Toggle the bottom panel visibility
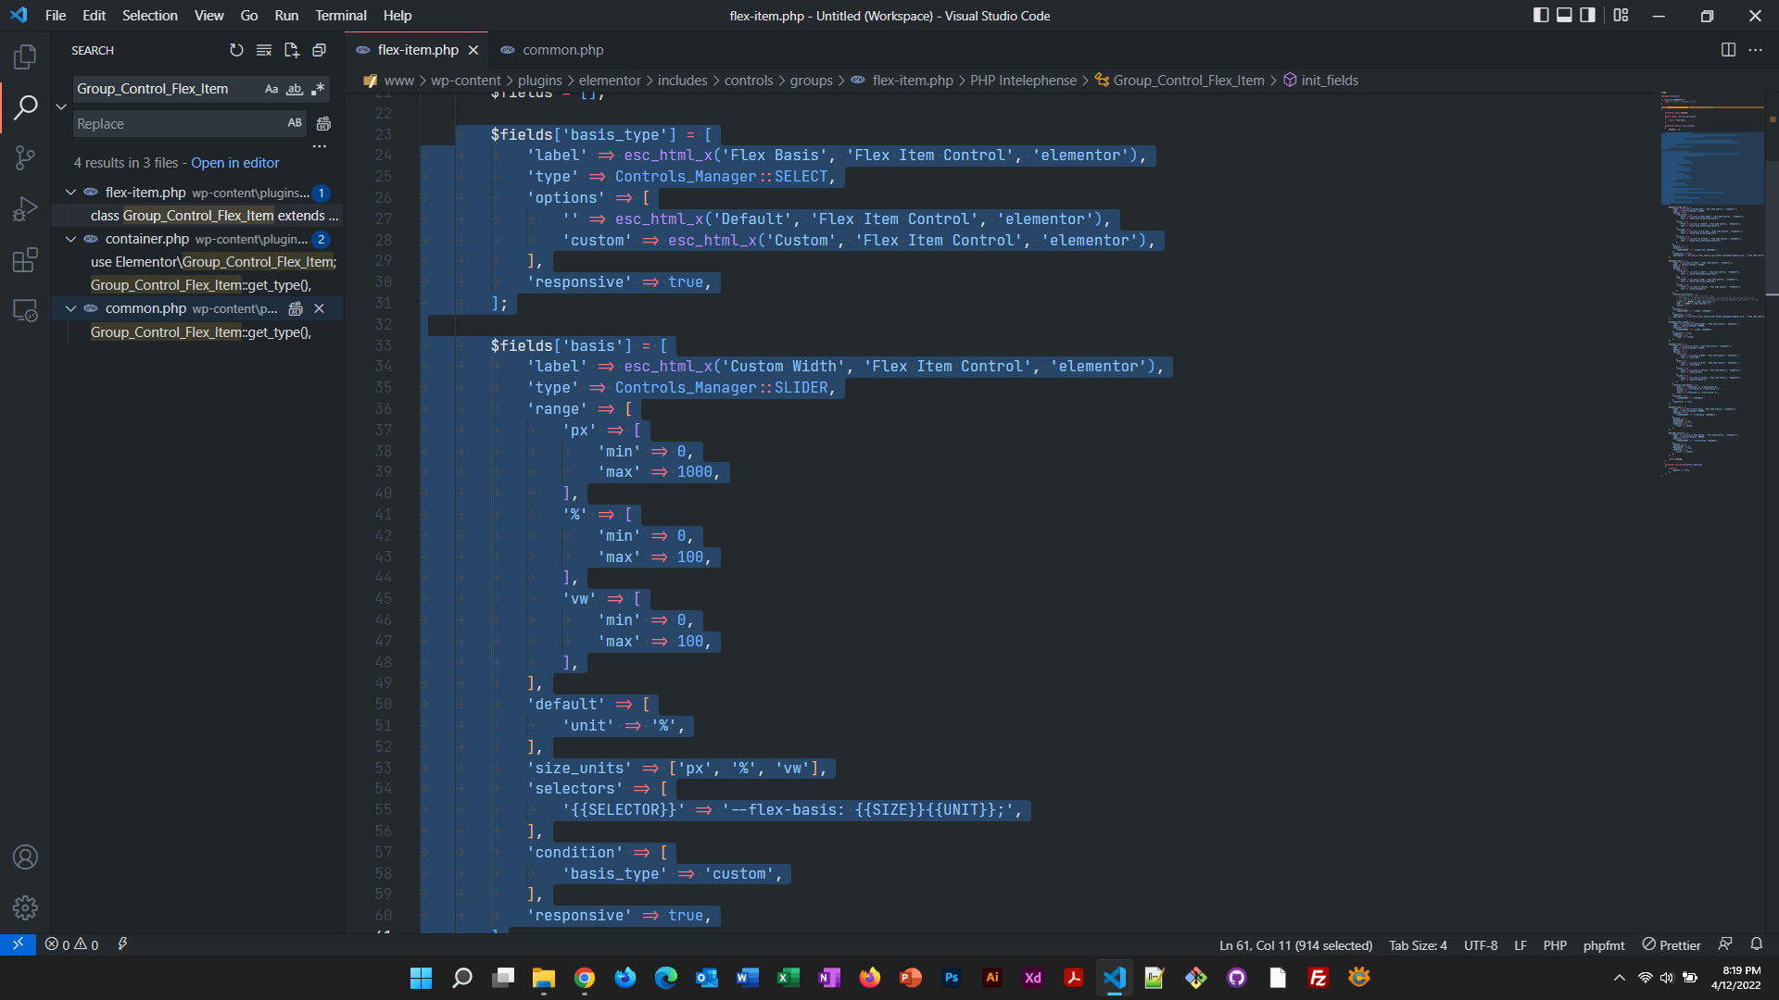 click(x=1564, y=16)
